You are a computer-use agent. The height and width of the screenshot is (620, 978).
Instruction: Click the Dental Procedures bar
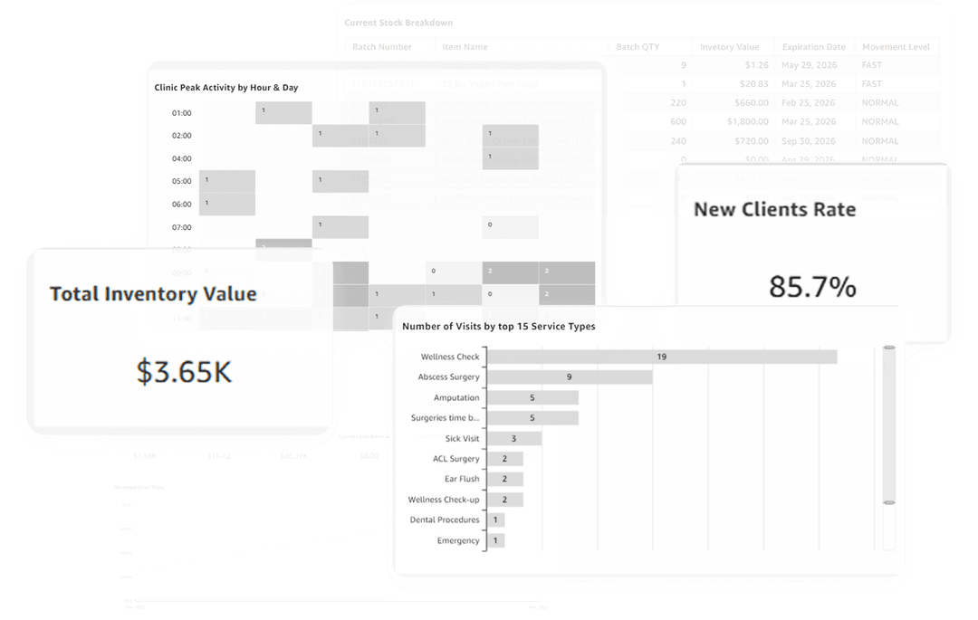point(495,520)
